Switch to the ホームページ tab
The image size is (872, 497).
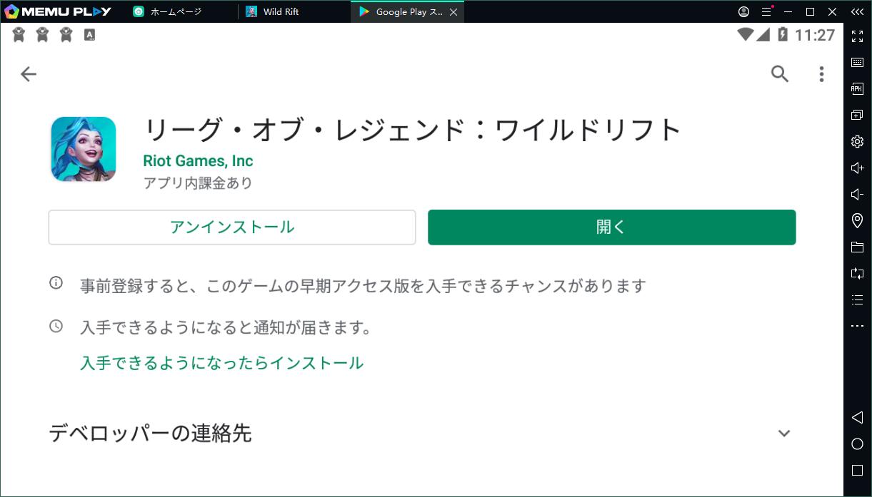point(175,12)
